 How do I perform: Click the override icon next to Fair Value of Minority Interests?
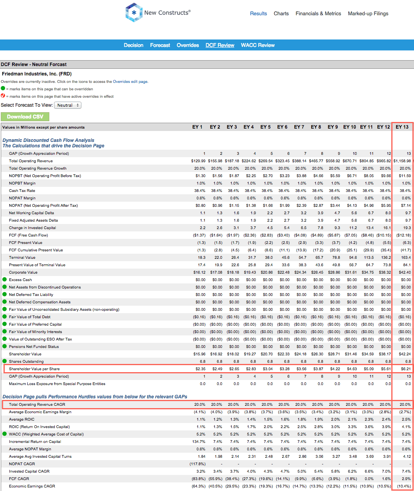pos(4,332)
